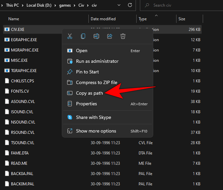Image resolution: width=223 pixels, height=190 pixels.
Task: Click the Copy icon in context menu
Action: (x=83, y=36)
